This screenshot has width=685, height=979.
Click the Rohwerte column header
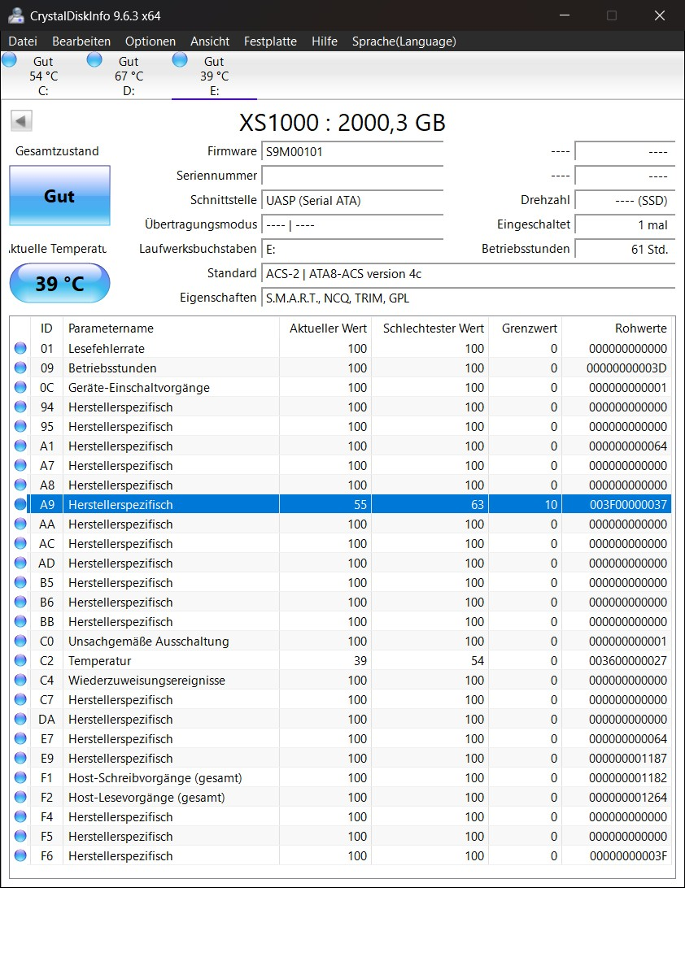tap(617, 329)
